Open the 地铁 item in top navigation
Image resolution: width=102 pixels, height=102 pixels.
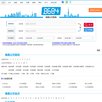pos(22,3)
